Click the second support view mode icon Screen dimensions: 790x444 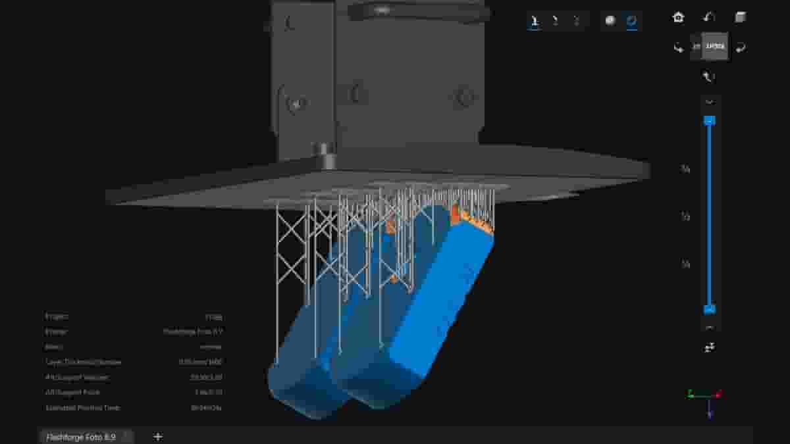555,20
